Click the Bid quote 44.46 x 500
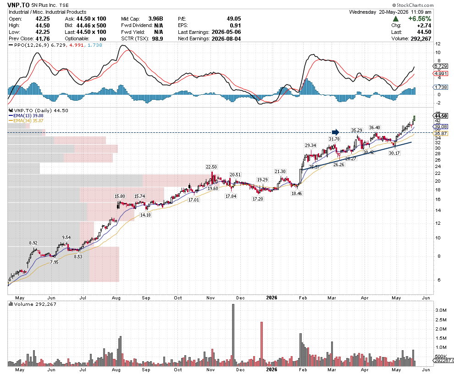454x374 pixels. 91,26
